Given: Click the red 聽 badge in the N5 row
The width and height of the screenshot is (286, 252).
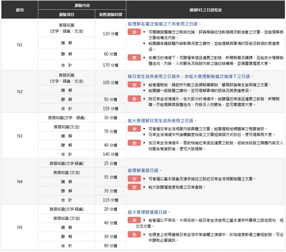Looking at the screenshot, I should (x=134, y=234).
